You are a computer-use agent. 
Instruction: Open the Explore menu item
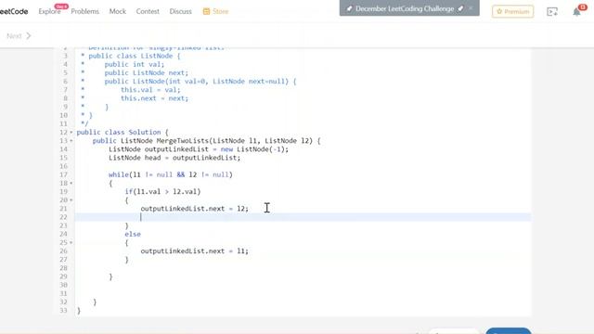click(x=49, y=11)
